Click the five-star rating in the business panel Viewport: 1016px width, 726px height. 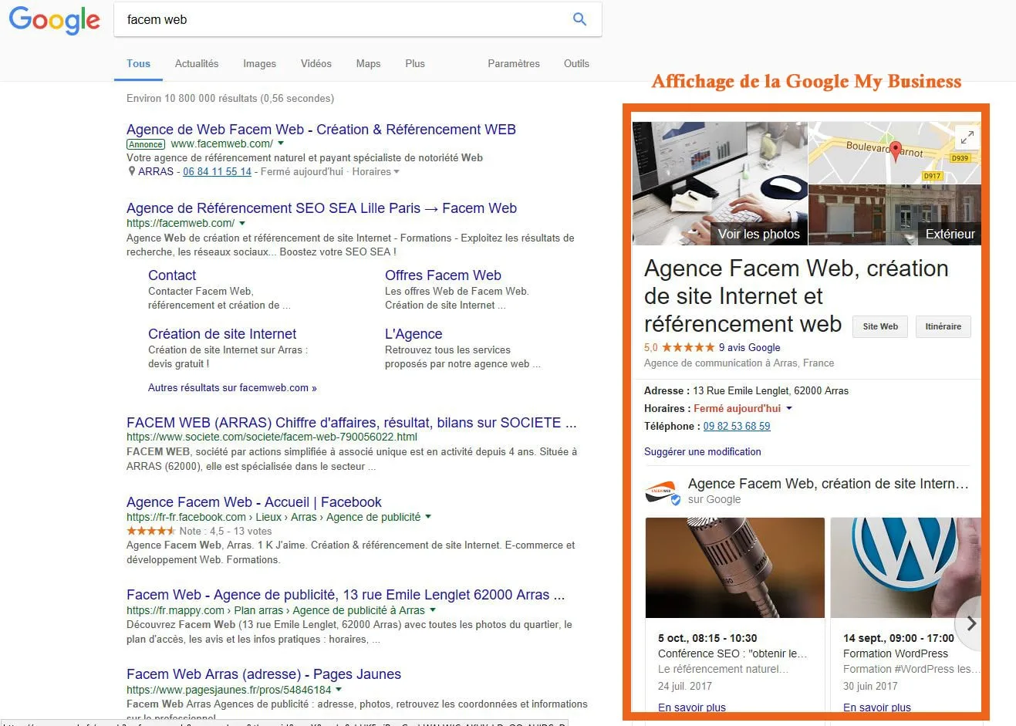[x=688, y=347]
